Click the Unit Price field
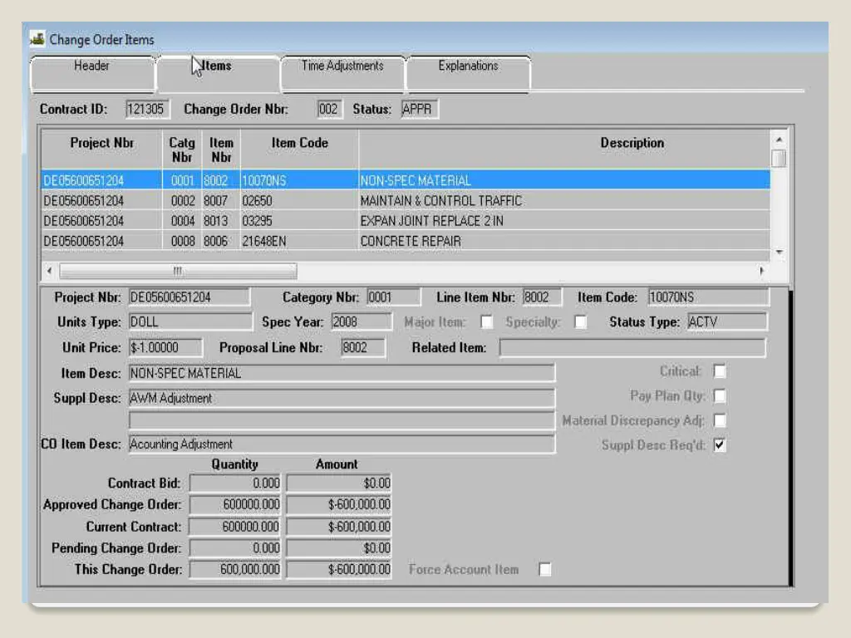 point(165,348)
